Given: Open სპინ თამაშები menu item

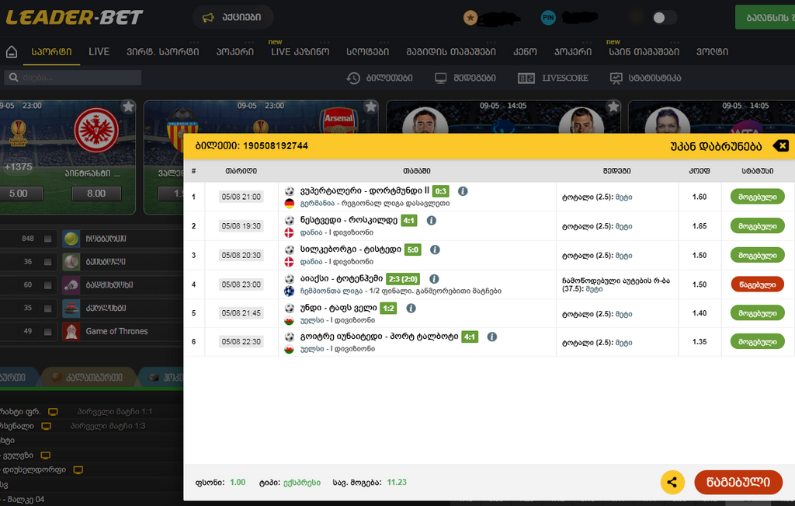Looking at the screenshot, I should click(644, 52).
